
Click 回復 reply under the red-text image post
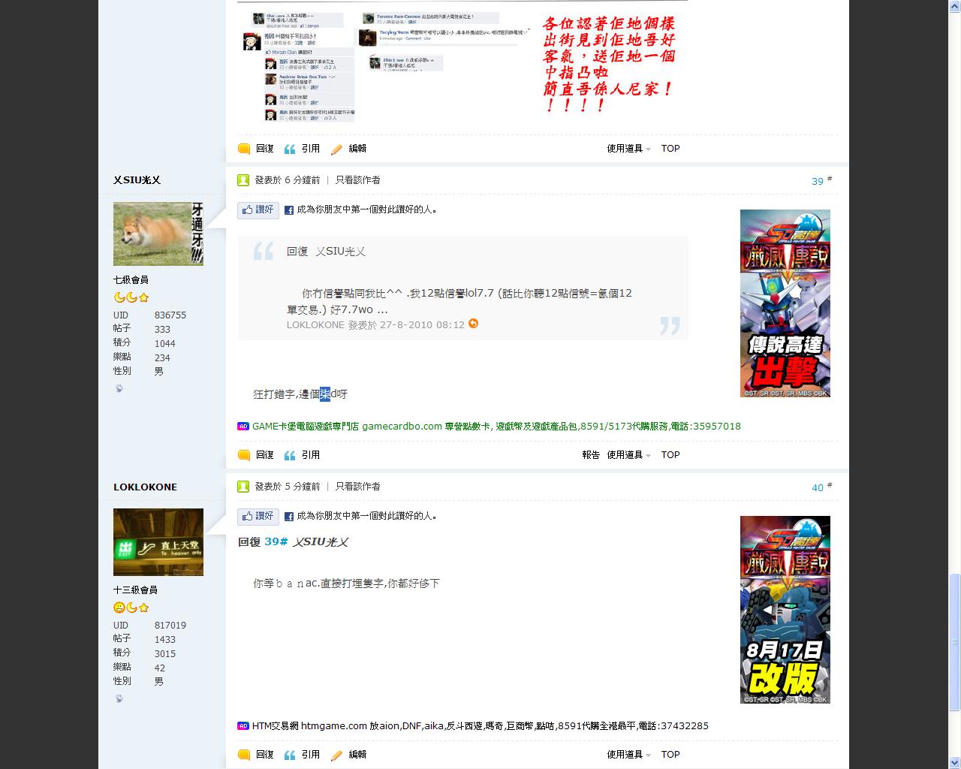tap(256, 149)
